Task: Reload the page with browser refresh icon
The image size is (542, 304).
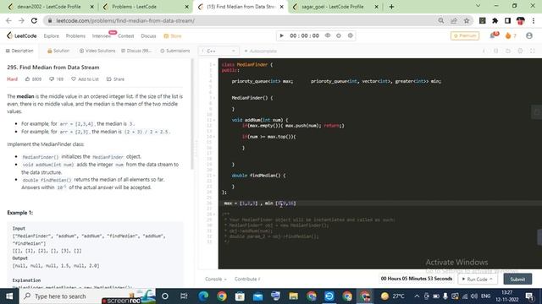Action: (34, 20)
